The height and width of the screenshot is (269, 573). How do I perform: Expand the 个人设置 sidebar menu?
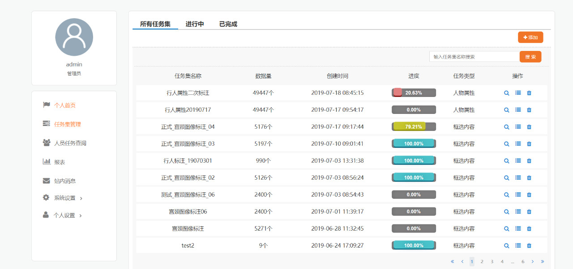pos(63,215)
